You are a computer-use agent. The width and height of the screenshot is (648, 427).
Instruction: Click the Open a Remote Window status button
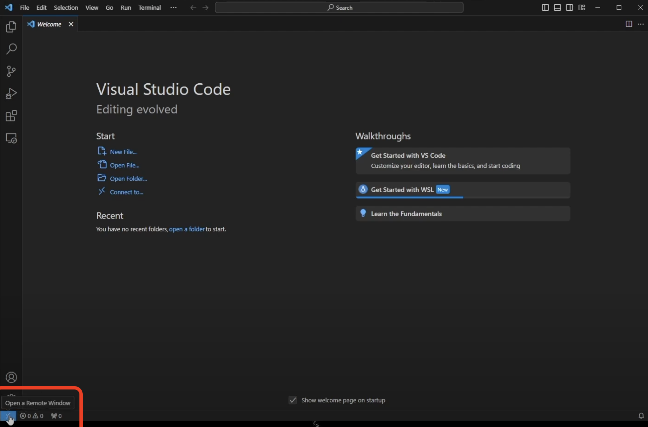click(x=8, y=416)
